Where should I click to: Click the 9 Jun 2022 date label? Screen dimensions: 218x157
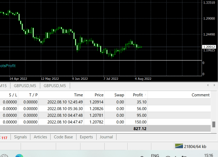coord(80,79)
